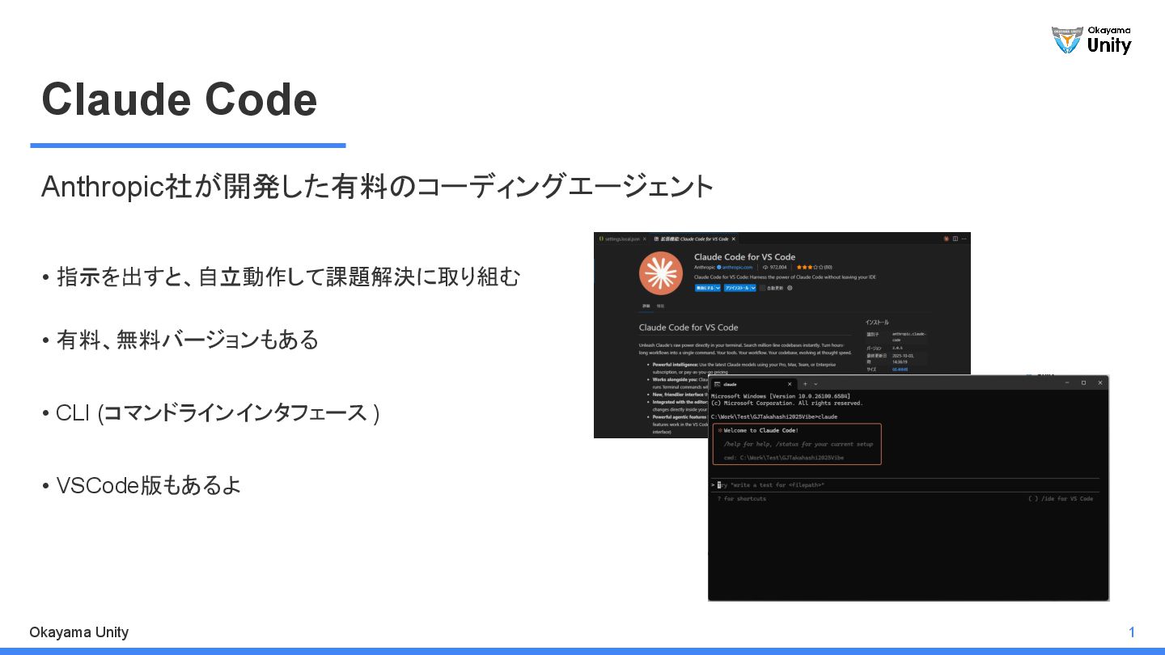Click the Claude Code slide title

tap(180, 99)
